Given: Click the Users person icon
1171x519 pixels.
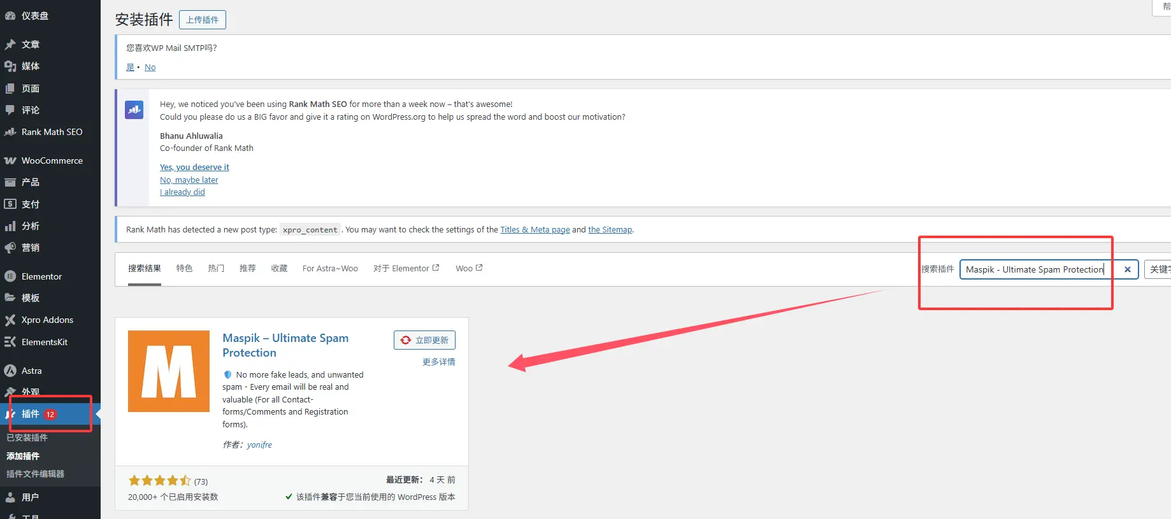Looking at the screenshot, I should pyautogui.click(x=10, y=497).
